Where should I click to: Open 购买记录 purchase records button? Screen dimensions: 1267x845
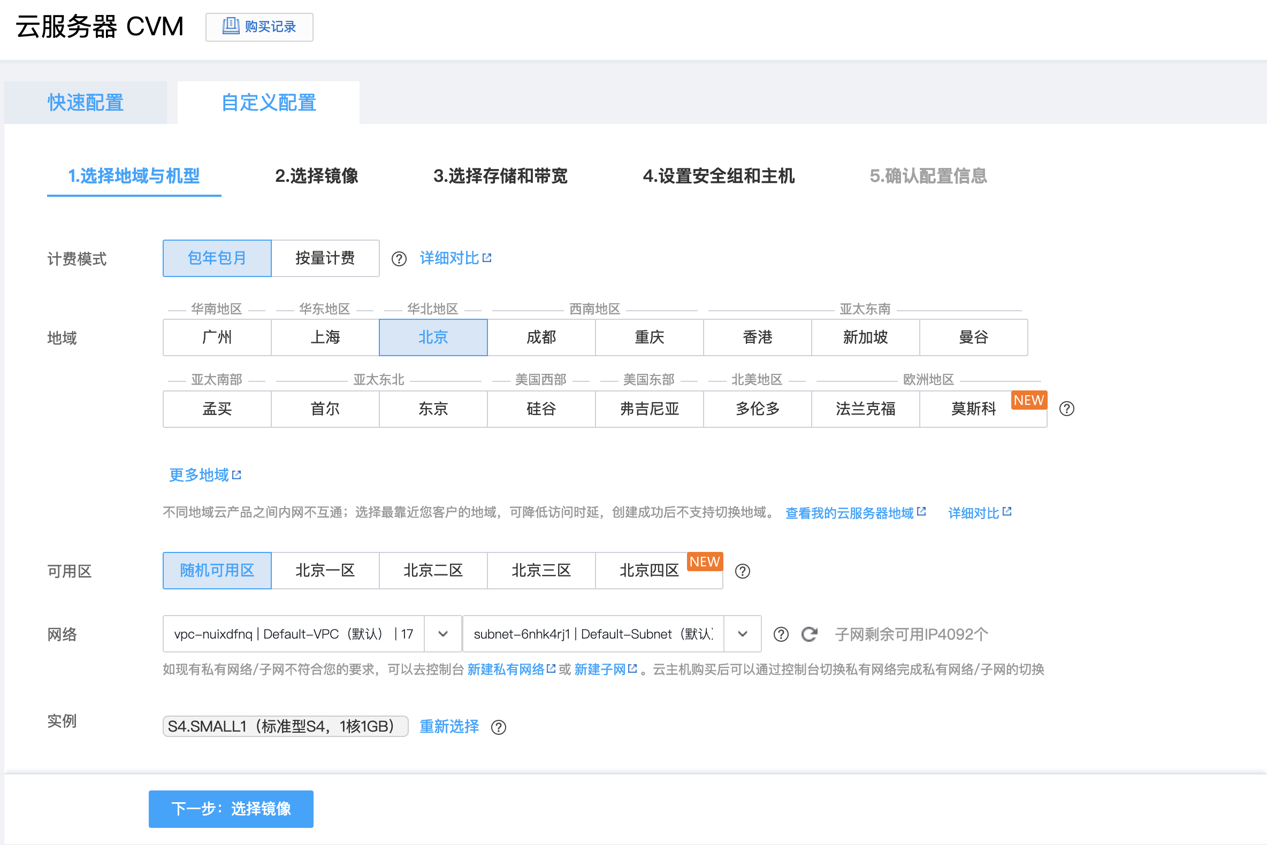pos(259,27)
